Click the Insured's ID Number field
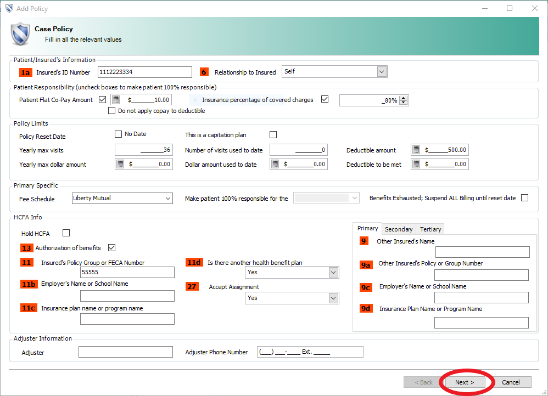 point(144,72)
